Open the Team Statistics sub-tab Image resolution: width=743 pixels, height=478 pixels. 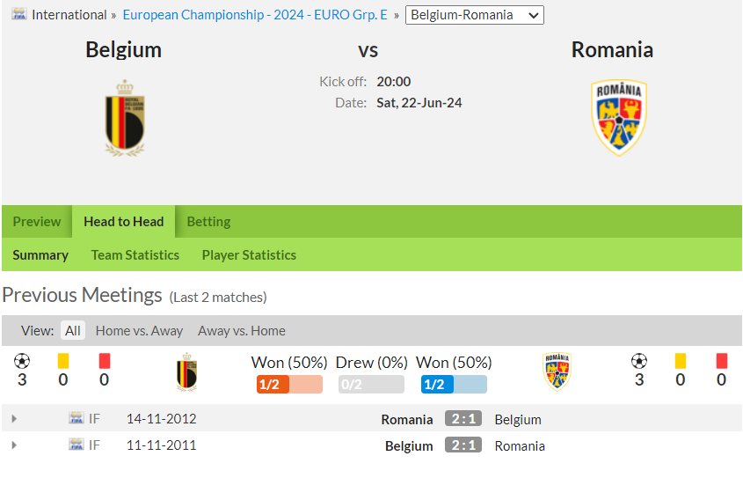click(x=135, y=255)
